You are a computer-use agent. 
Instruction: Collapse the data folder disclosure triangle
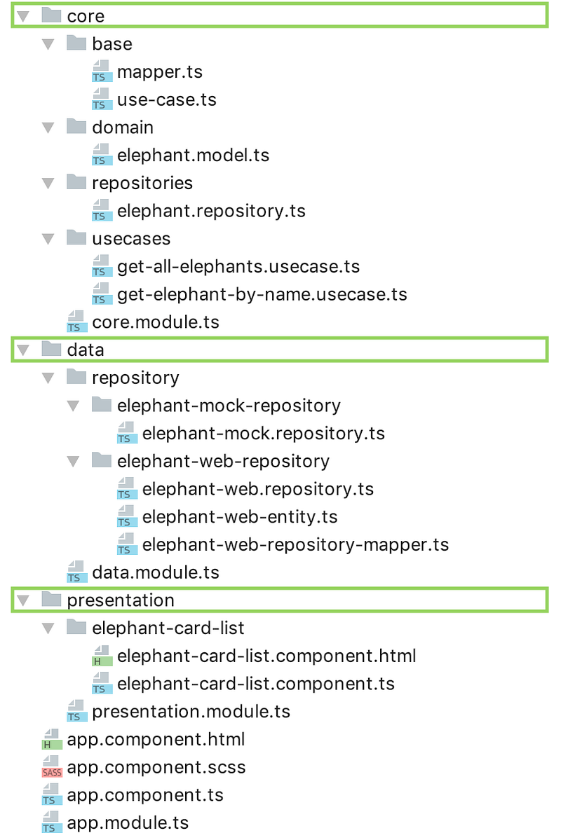tap(23, 350)
